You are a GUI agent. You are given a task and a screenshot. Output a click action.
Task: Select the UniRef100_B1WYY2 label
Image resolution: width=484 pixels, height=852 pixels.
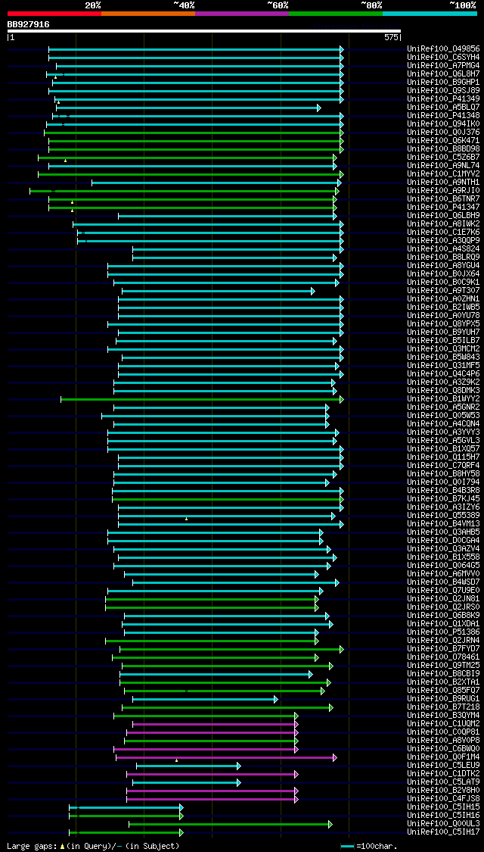(x=443, y=399)
